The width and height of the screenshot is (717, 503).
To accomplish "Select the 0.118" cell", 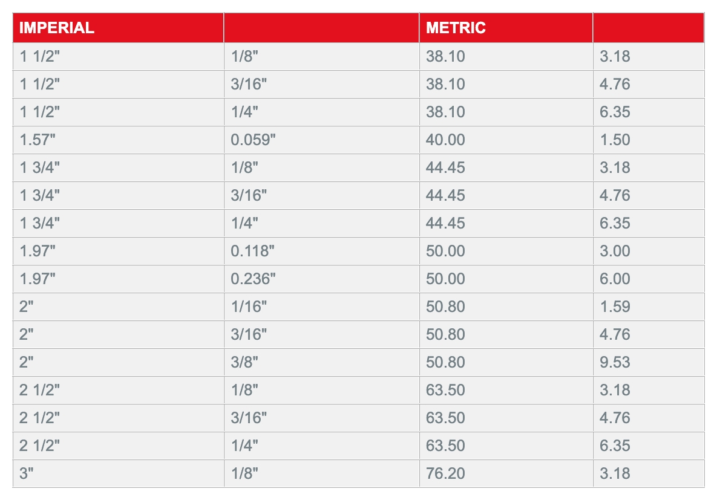I will click(x=321, y=251).
